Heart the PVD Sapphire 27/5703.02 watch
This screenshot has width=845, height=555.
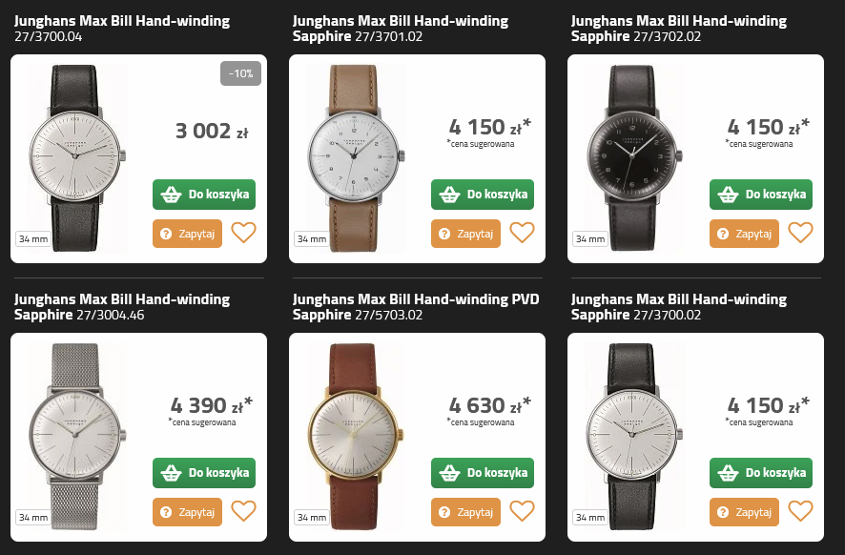(523, 511)
